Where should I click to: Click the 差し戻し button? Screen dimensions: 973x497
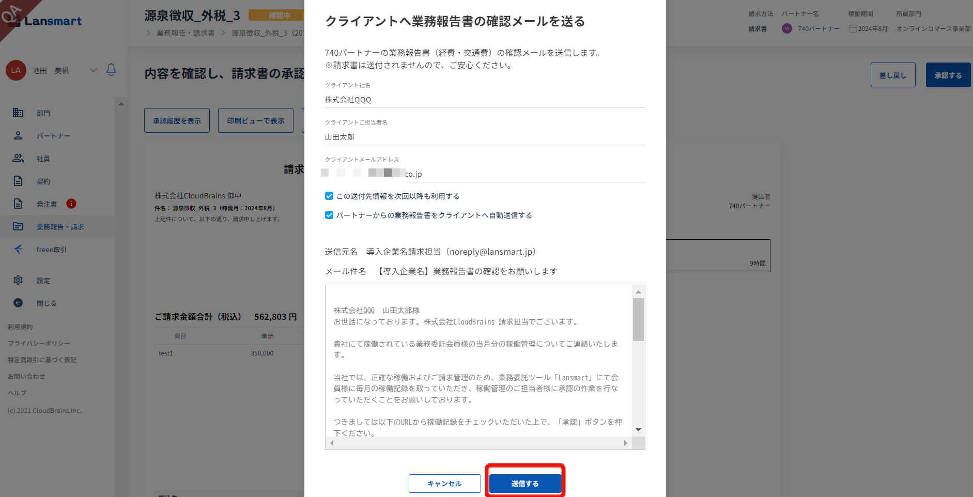click(893, 75)
